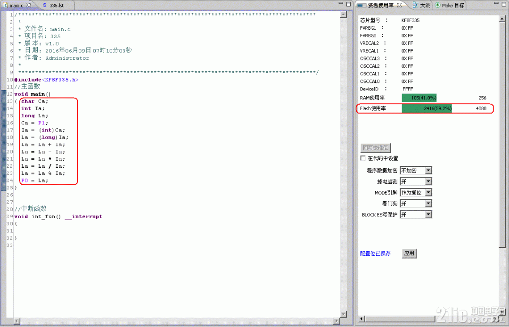Image resolution: width=509 pixels, height=327 pixels.
Task: Click the resource panel vertical scrollbar thumb
Action: point(502,135)
